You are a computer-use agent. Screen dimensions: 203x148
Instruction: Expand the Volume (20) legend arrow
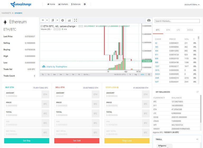(x=52, y=29)
